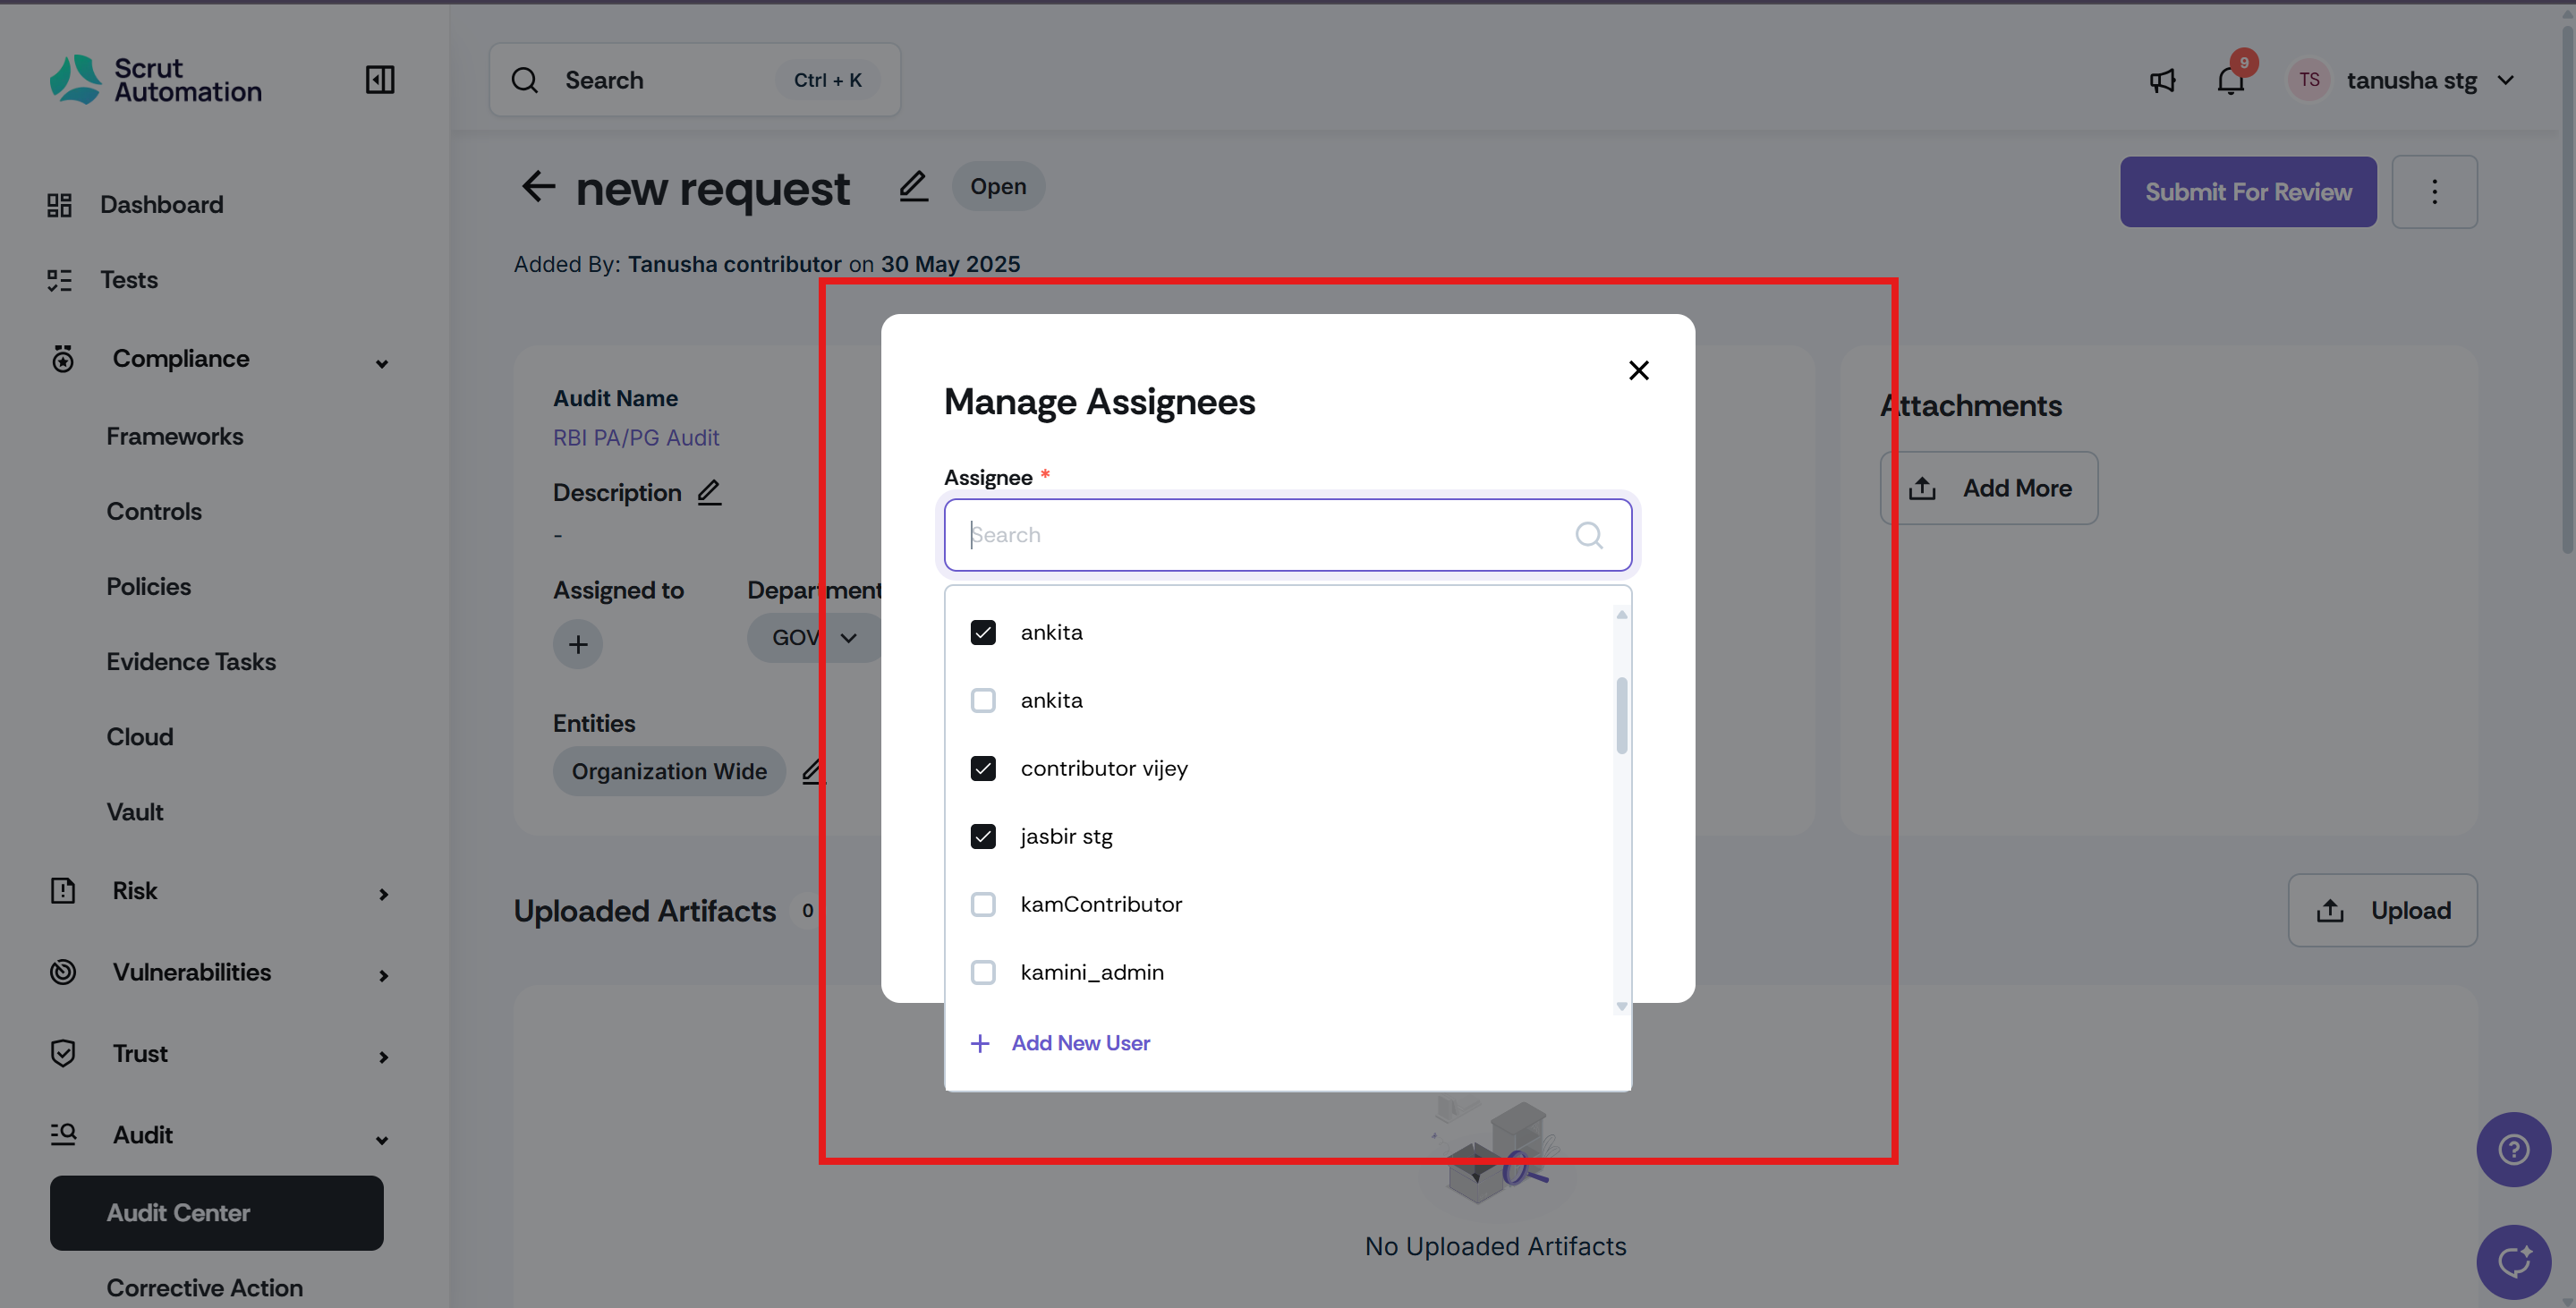Click the edit pencil next to request title
This screenshot has height=1308, width=2576.
pyautogui.click(x=913, y=187)
